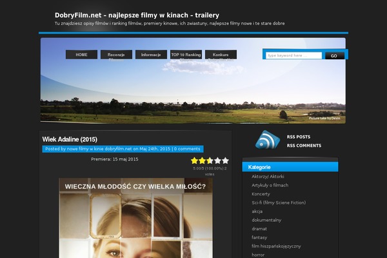Viewport: 387px width, 258px height.
Task: Rate the film four stars
Action: [x=217, y=161]
